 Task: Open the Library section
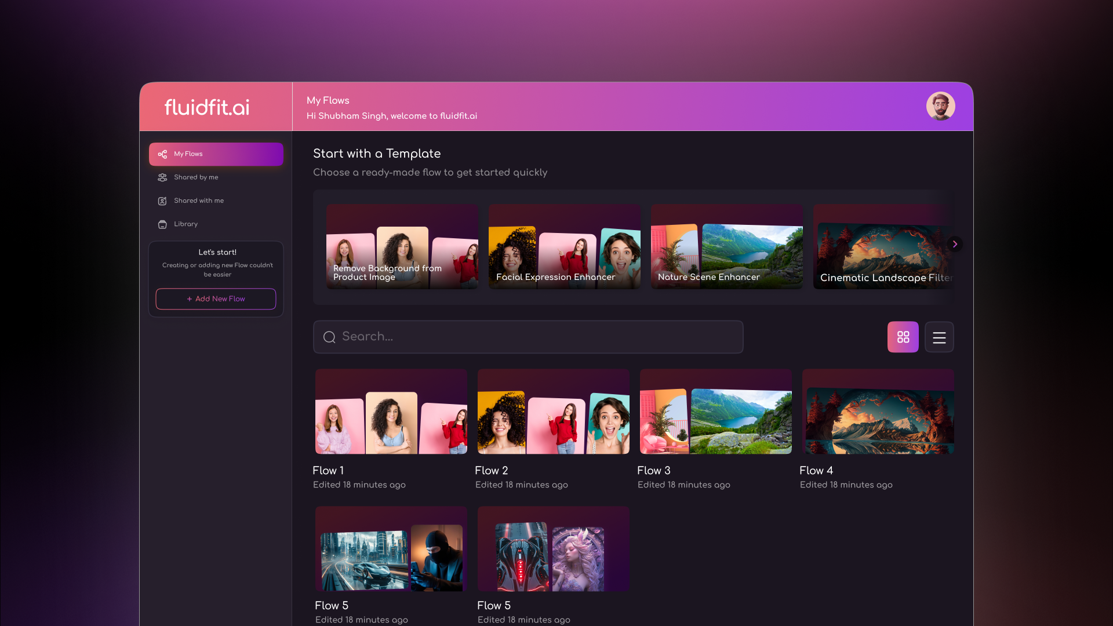pos(216,224)
